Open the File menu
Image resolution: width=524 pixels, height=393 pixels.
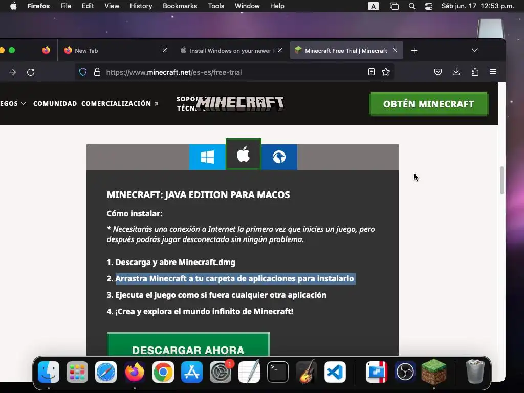[x=66, y=6]
